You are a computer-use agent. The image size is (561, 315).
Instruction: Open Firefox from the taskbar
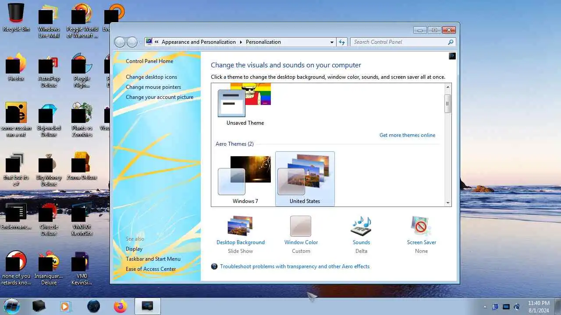(120, 306)
